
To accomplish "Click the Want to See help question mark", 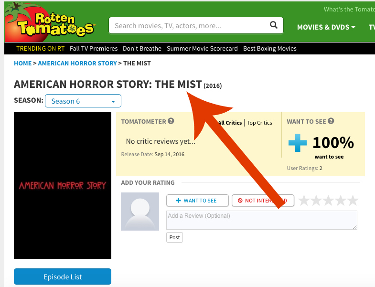I will 331,121.
